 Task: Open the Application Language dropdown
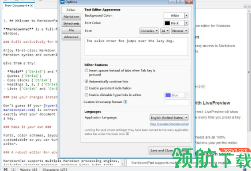169,117
